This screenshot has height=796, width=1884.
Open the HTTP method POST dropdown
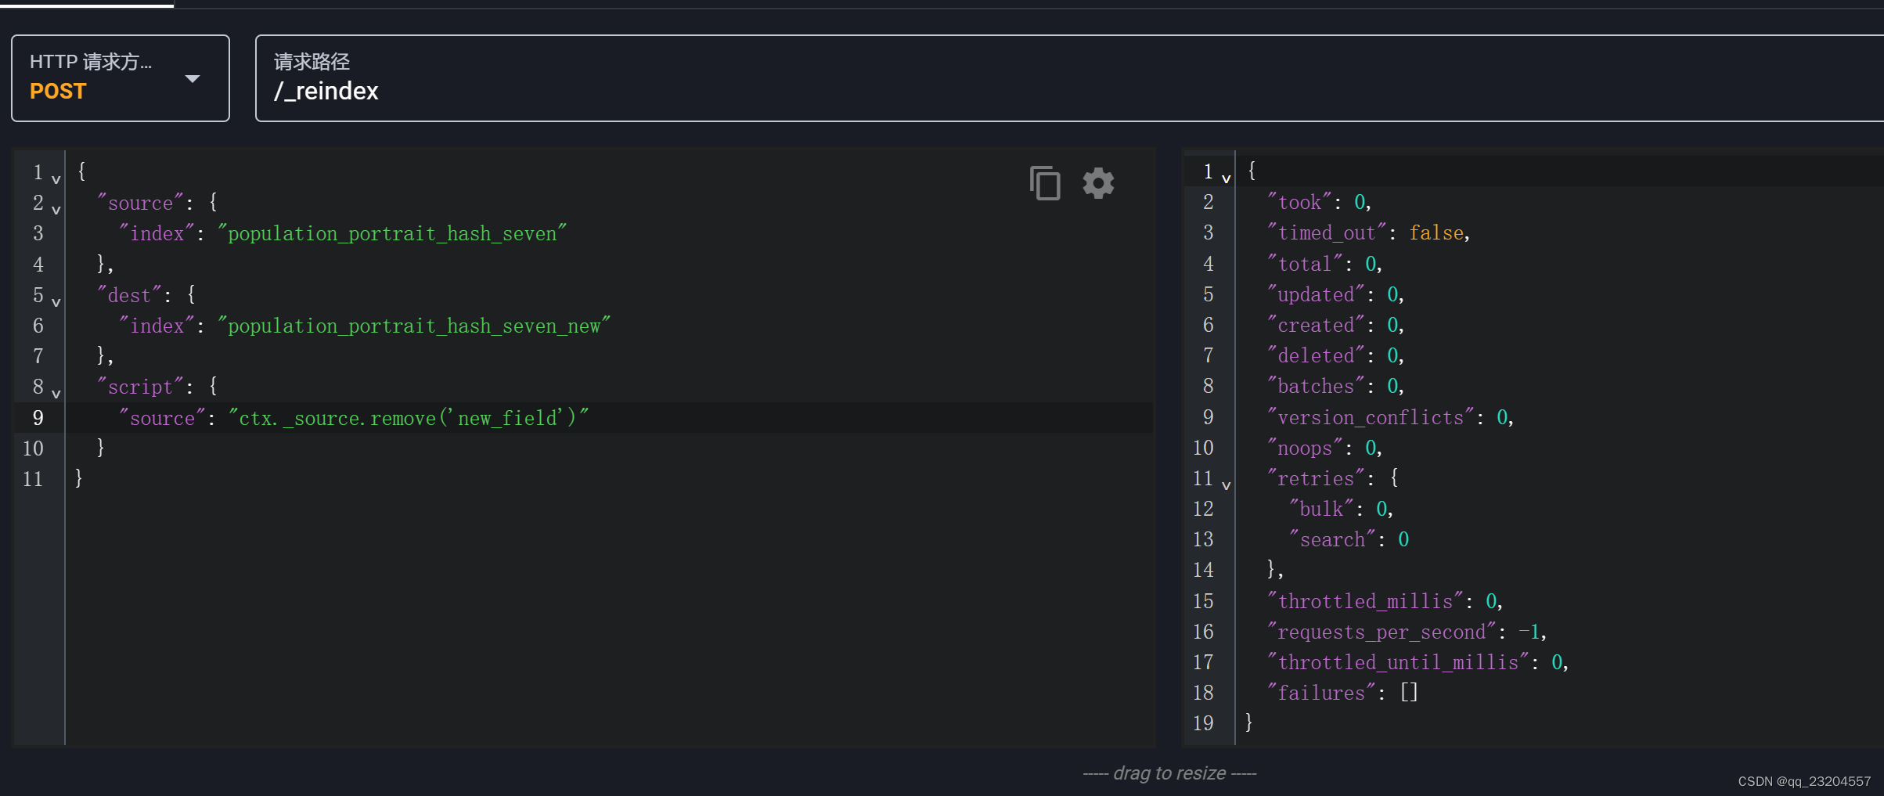[121, 78]
